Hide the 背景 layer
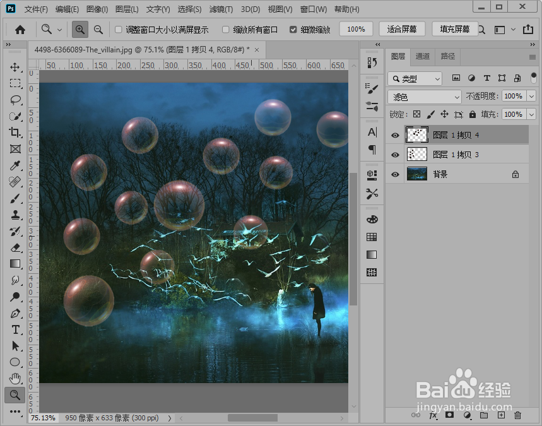This screenshot has height=426, width=542. coord(395,175)
